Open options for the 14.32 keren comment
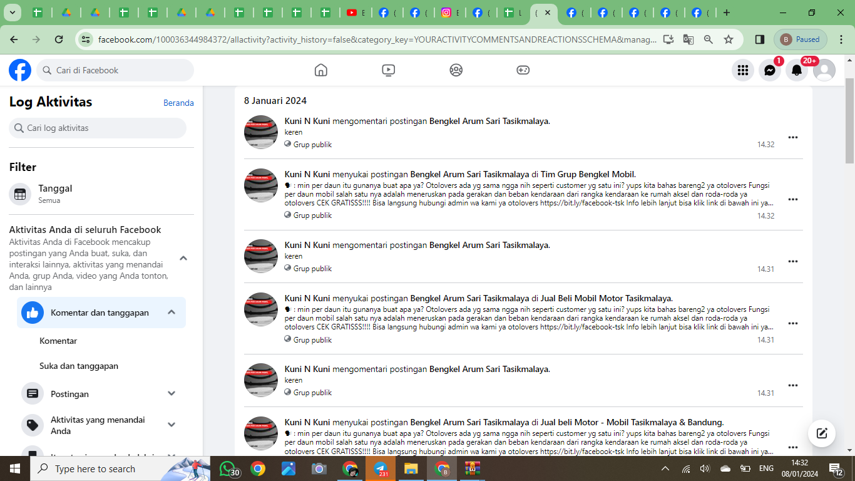The width and height of the screenshot is (855, 481). pos(793,137)
